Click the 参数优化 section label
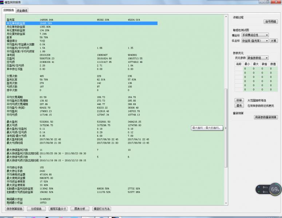The width and height of the screenshot is (282, 218). 238,53
